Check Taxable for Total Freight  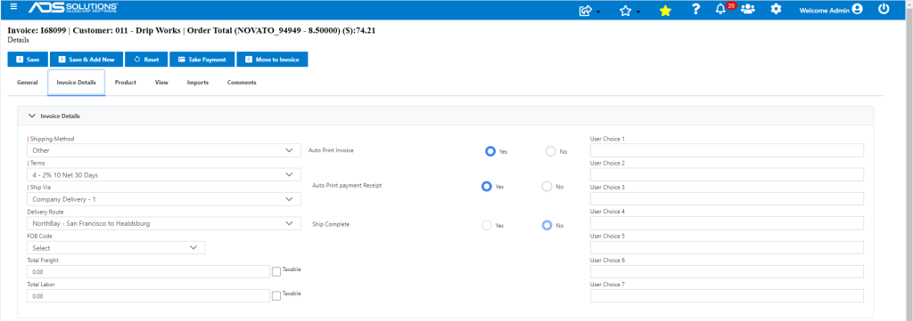click(276, 272)
